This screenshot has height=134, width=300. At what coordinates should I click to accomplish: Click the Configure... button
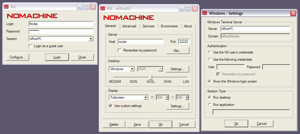18,57
